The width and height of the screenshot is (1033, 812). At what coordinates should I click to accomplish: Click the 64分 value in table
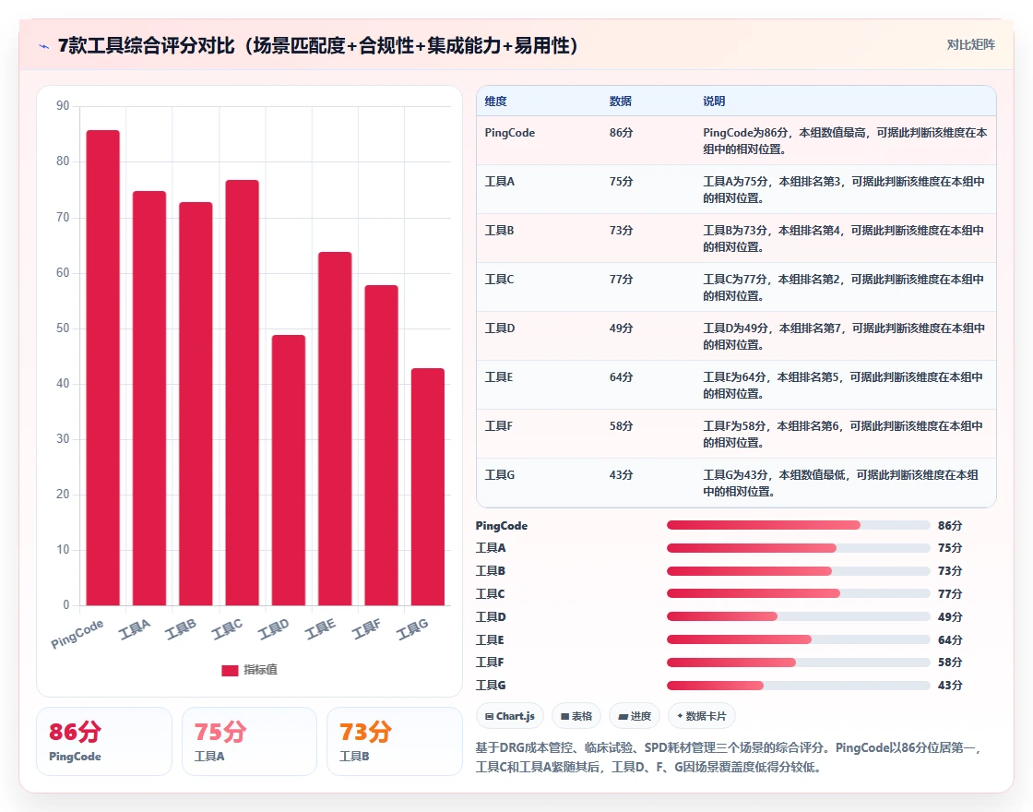pyautogui.click(x=622, y=377)
